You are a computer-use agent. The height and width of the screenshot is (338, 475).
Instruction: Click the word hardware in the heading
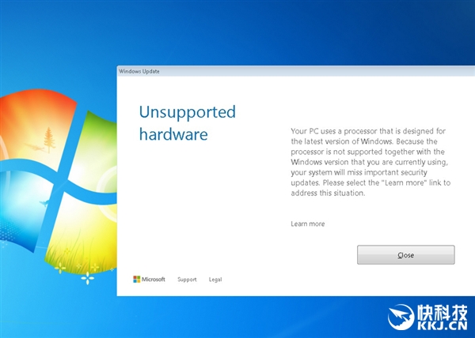(x=173, y=134)
